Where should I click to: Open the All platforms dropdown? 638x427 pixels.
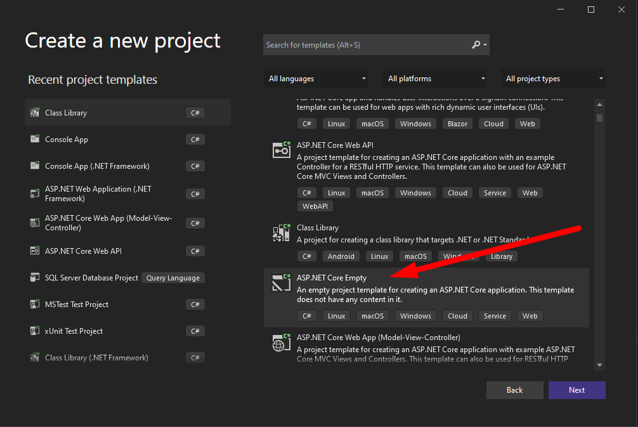point(437,79)
